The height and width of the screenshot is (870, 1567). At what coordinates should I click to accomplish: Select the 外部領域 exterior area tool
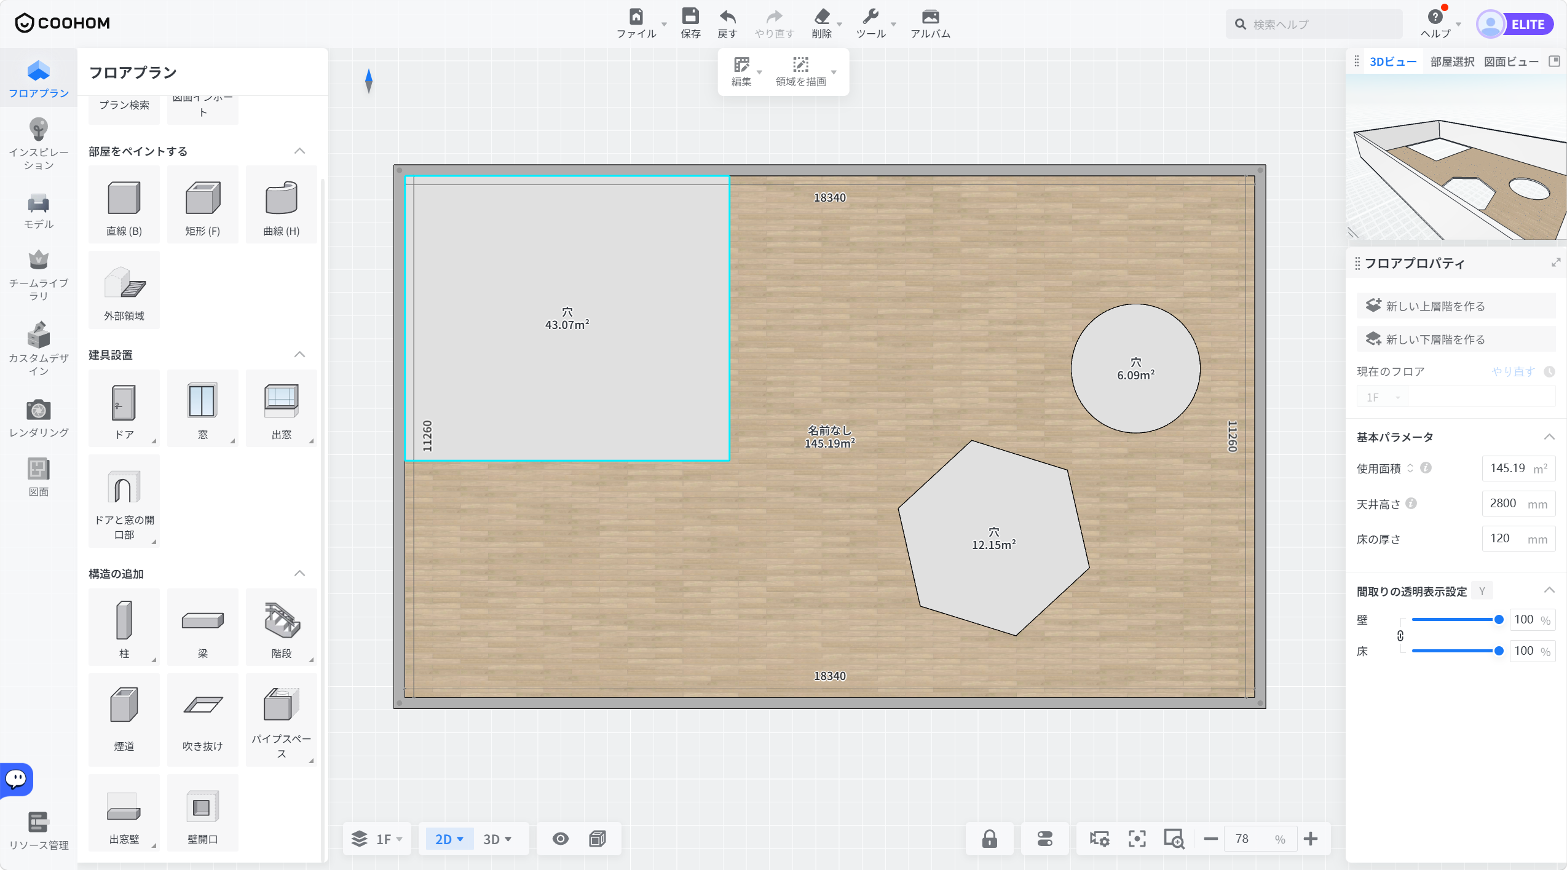tap(124, 290)
